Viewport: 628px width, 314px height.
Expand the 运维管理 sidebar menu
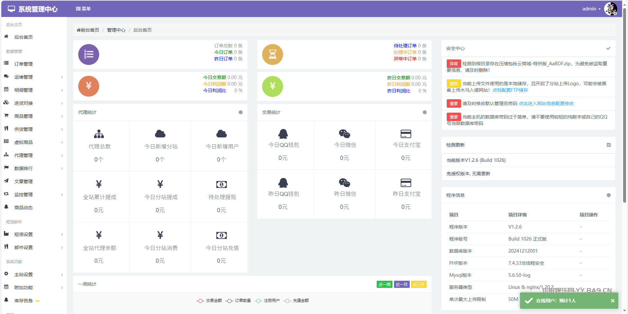tap(33, 77)
